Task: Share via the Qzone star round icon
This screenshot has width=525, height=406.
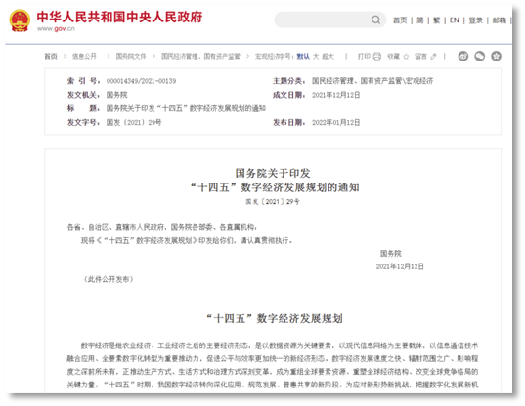Action: 496,57
